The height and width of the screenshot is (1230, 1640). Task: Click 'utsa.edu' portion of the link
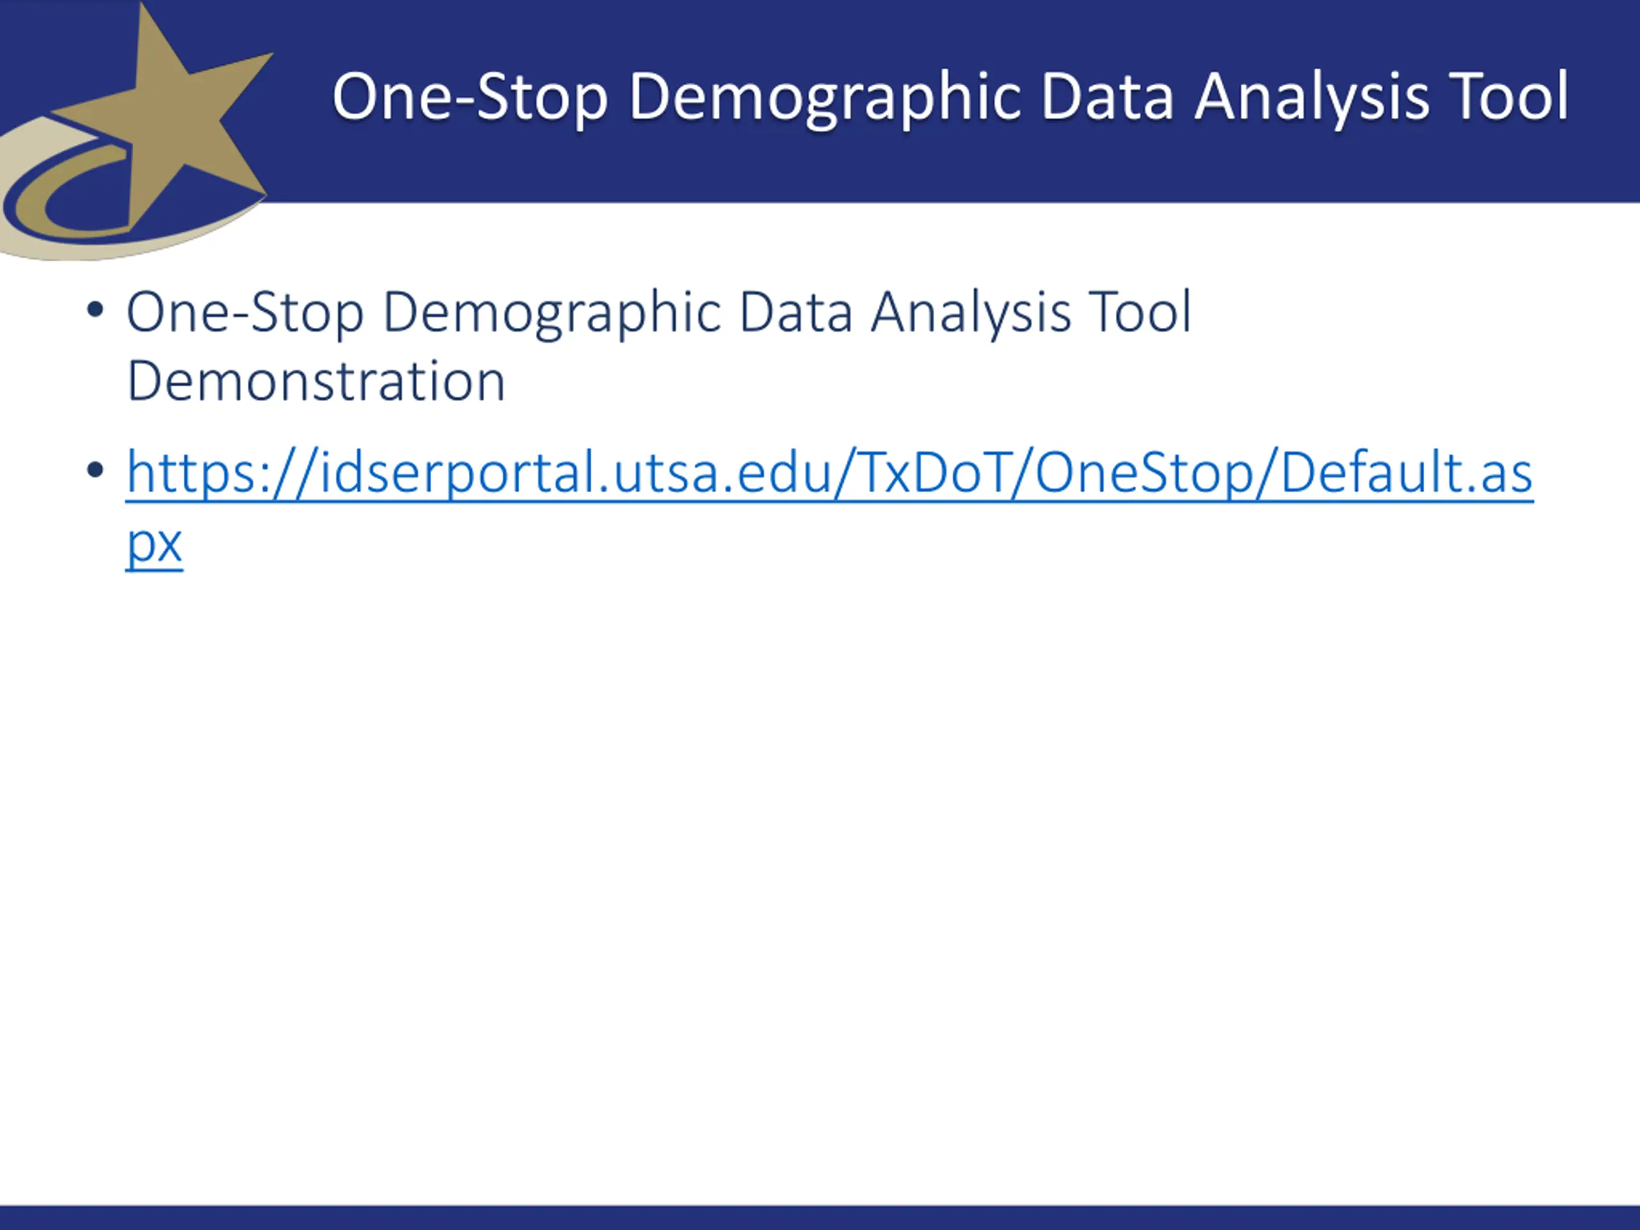click(x=723, y=472)
